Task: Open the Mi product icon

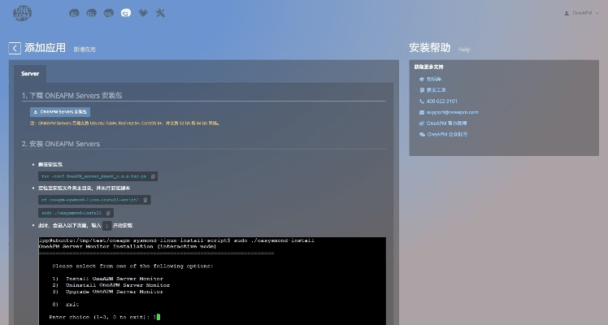Action: click(x=108, y=14)
